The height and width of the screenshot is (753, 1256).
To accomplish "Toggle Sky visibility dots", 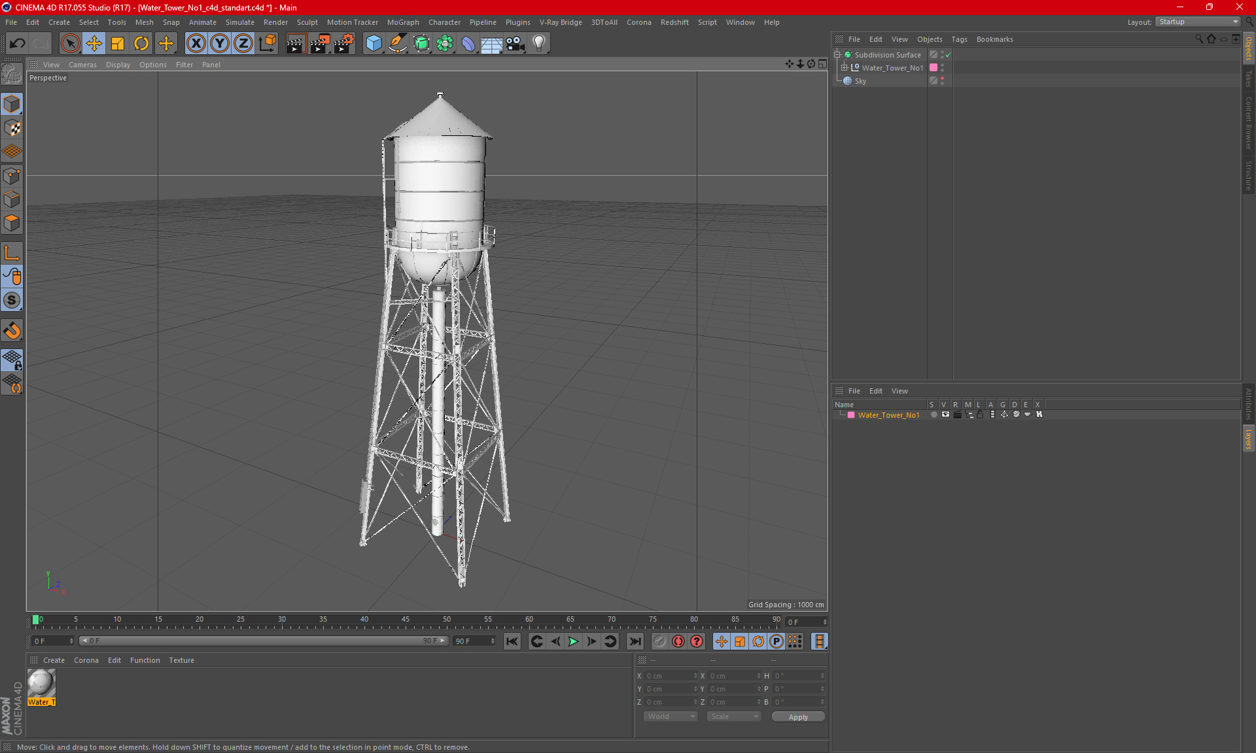I will 942,80.
